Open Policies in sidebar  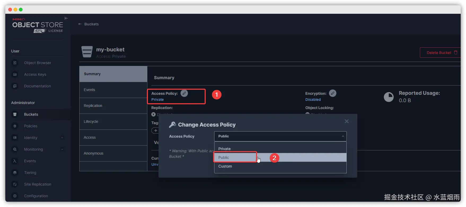coord(31,126)
